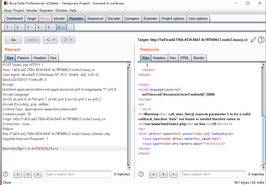This screenshot has height=185, width=266.
Task: Open the Window menu
Action: (x=61, y=11)
